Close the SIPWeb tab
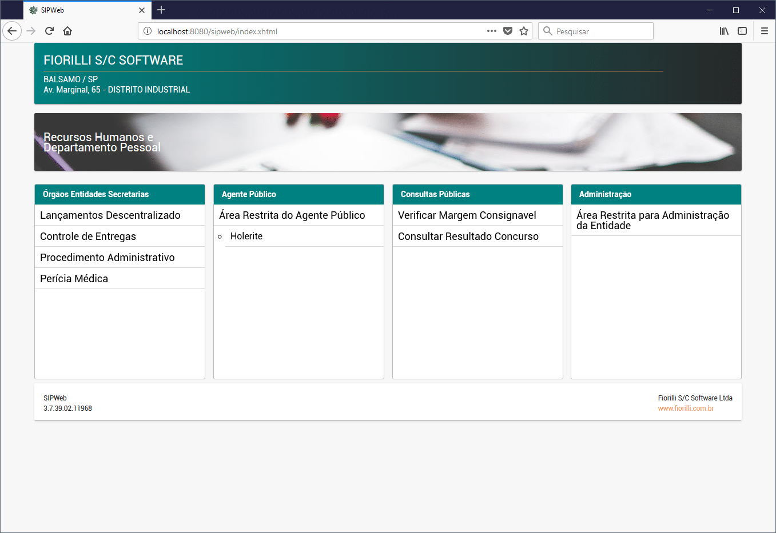Viewport: 776px width, 533px height. (142, 10)
